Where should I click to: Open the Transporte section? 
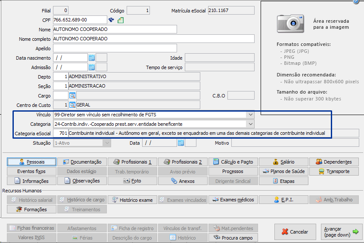click(334, 171)
